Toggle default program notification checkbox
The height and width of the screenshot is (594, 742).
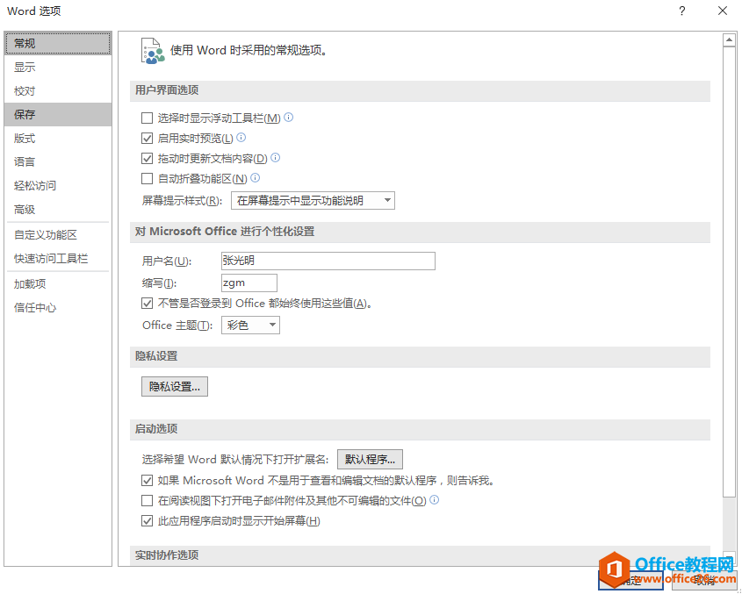tap(148, 481)
